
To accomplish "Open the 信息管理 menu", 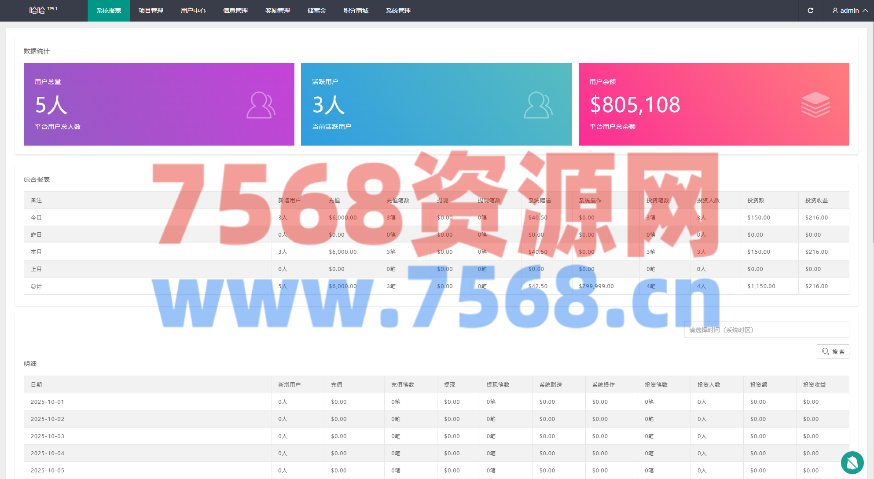I will click(x=235, y=11).
